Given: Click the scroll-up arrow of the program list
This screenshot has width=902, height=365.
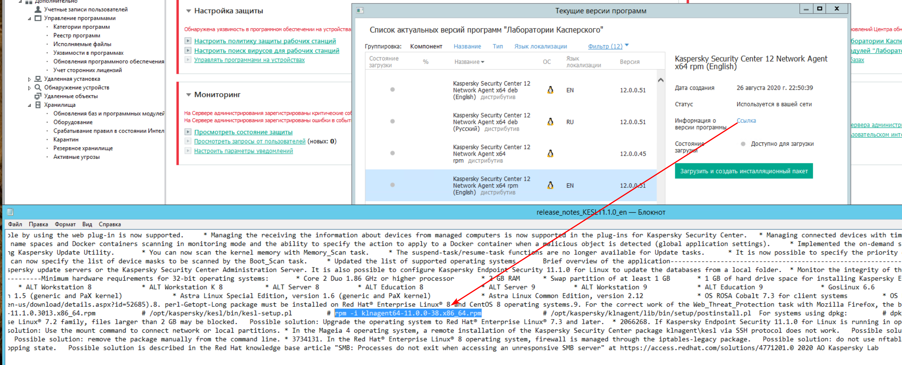Looking at the screenshot, I should tap(660, 80).
